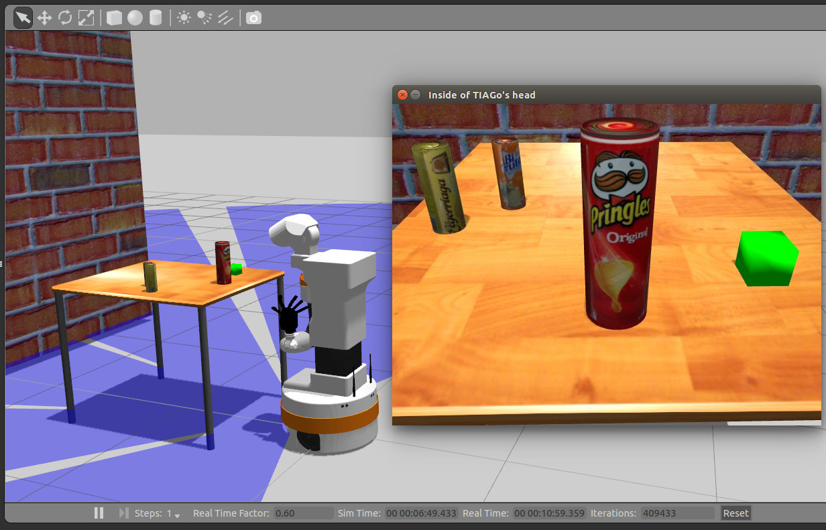
Task: Add a point light from toolbar
Action: (x=184, y=18)
